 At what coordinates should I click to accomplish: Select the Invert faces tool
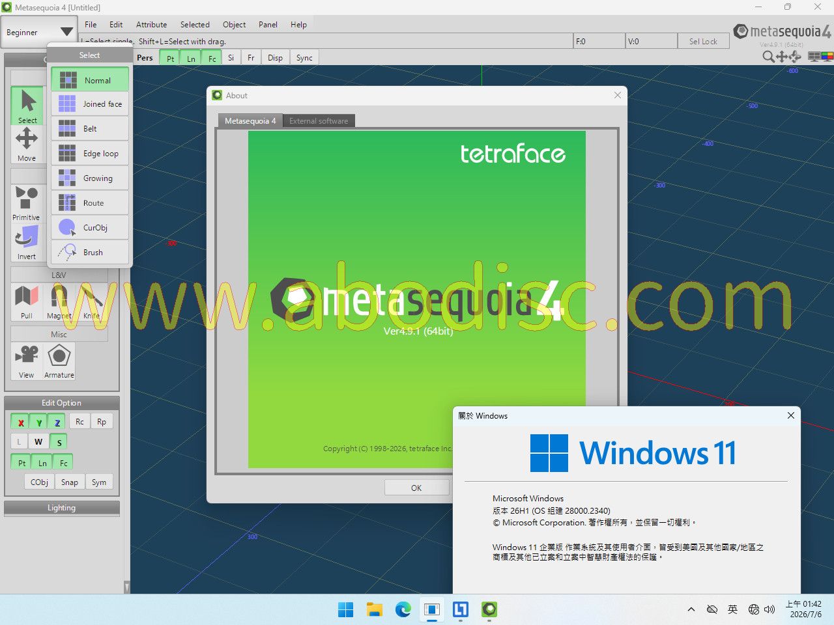27,242
